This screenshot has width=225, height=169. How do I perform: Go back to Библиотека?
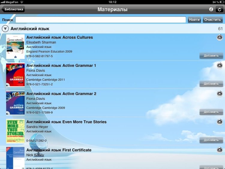pos(13,9)
